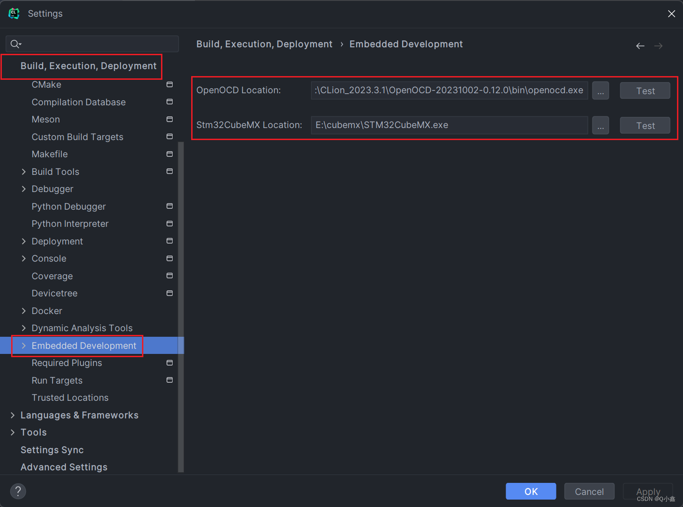Click project-level icon next to Deployment
Screen dimensions: 683x507
click(170, 241)
